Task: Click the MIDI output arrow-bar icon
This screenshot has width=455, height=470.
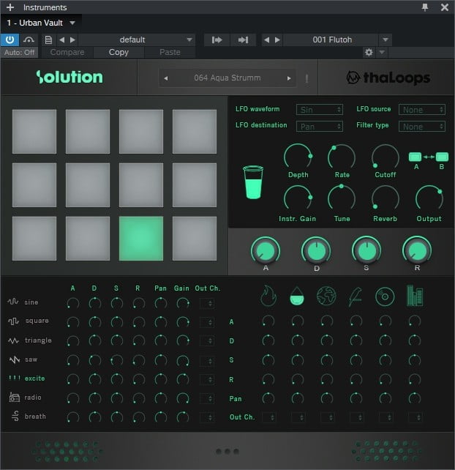Action: click(243, 40)
